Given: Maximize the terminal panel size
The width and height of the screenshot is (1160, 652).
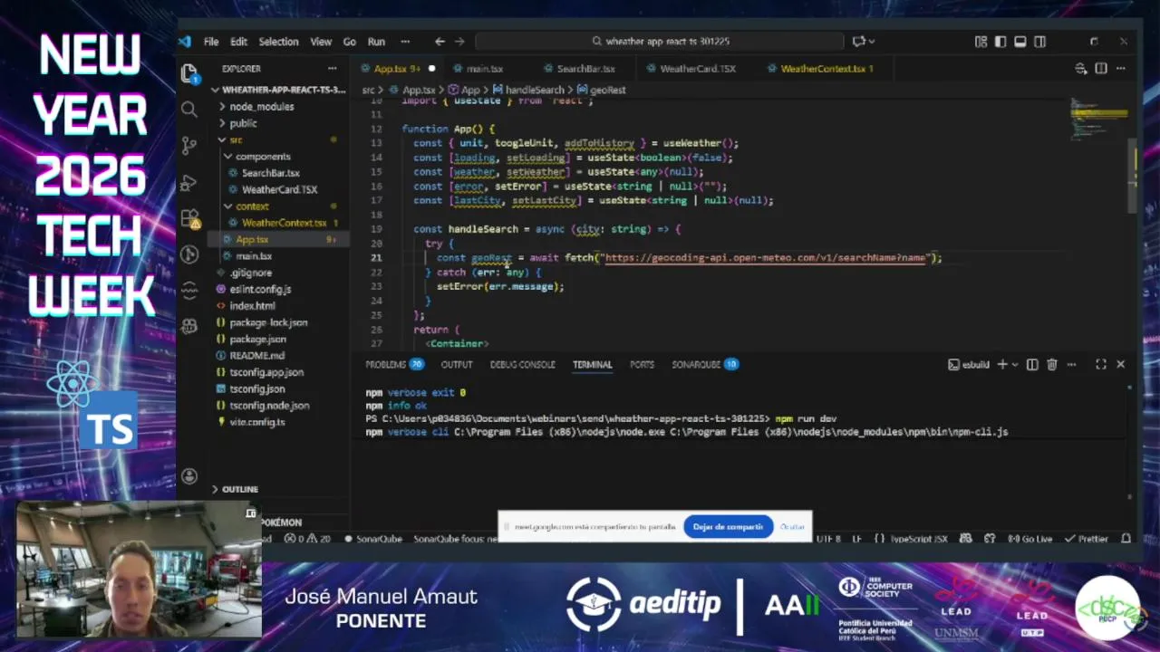Looking at the screenshot, I should (x=1101, y=364).
